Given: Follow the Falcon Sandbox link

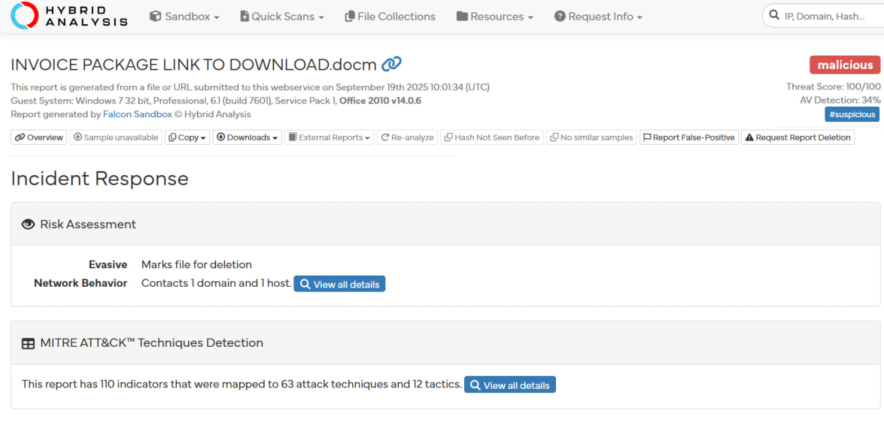Looking at the screenshot, I should (x=137, y=114).
